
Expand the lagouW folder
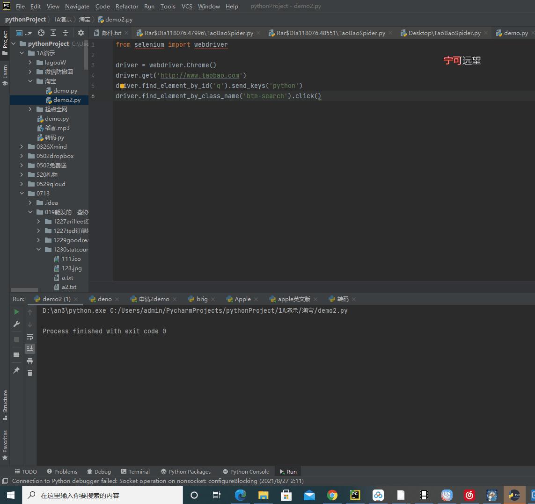(x=29, y=62)
